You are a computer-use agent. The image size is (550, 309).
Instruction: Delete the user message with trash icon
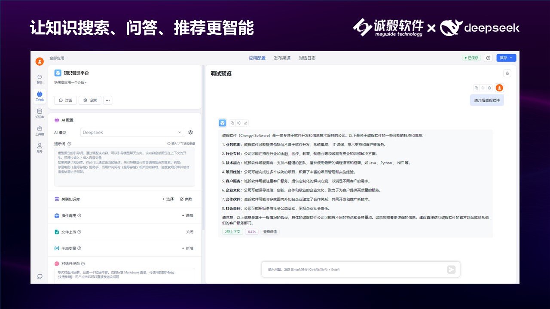click(489, 88)
